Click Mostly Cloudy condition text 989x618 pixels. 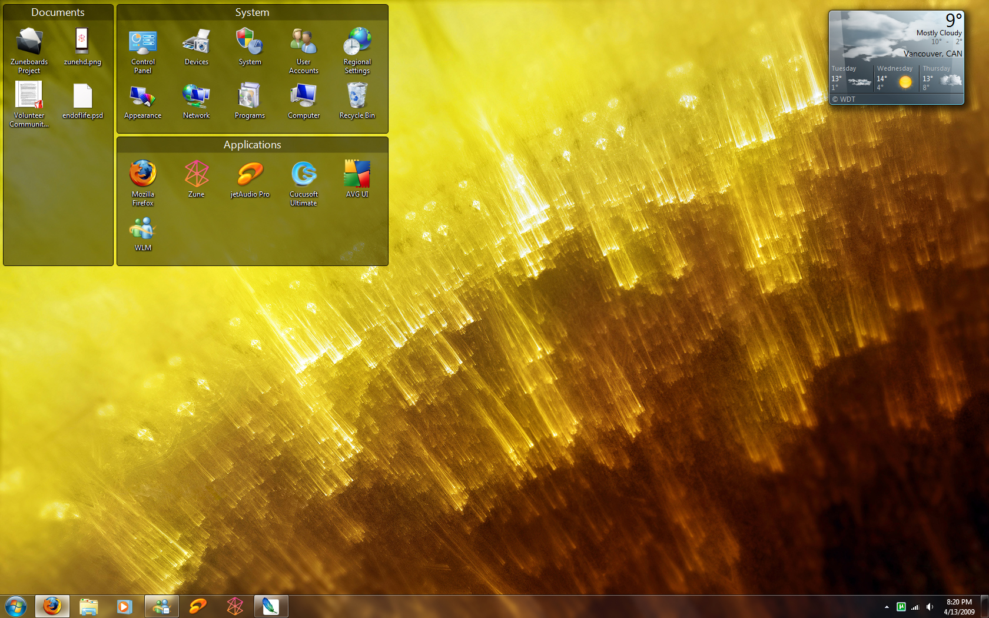point(939,33)
